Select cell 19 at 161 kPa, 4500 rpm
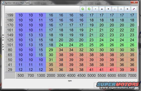Image resolution: width=141 pixels, height=91 pixels. click(x=81, y=30)
